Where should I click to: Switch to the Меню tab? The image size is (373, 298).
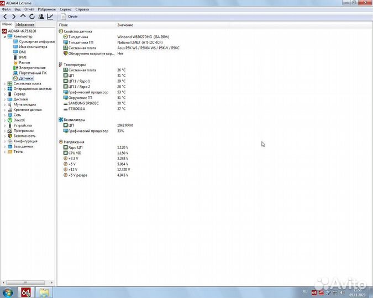(7, 24)
